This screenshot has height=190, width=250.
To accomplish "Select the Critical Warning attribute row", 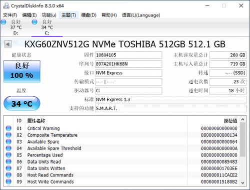I will click(x=122, y=128).
